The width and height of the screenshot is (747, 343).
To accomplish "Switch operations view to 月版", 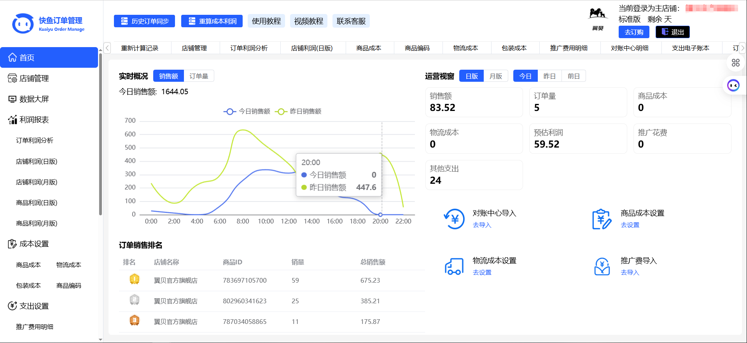I will click(495, 76).
